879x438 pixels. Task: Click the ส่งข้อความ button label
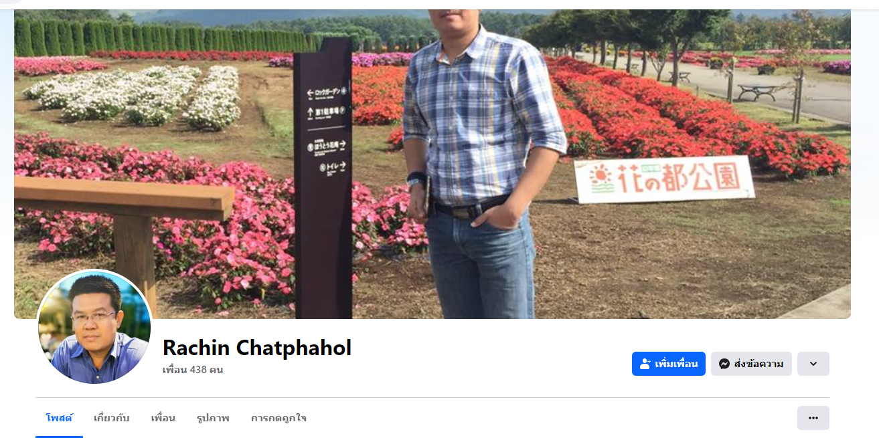(x=758, y=364)
